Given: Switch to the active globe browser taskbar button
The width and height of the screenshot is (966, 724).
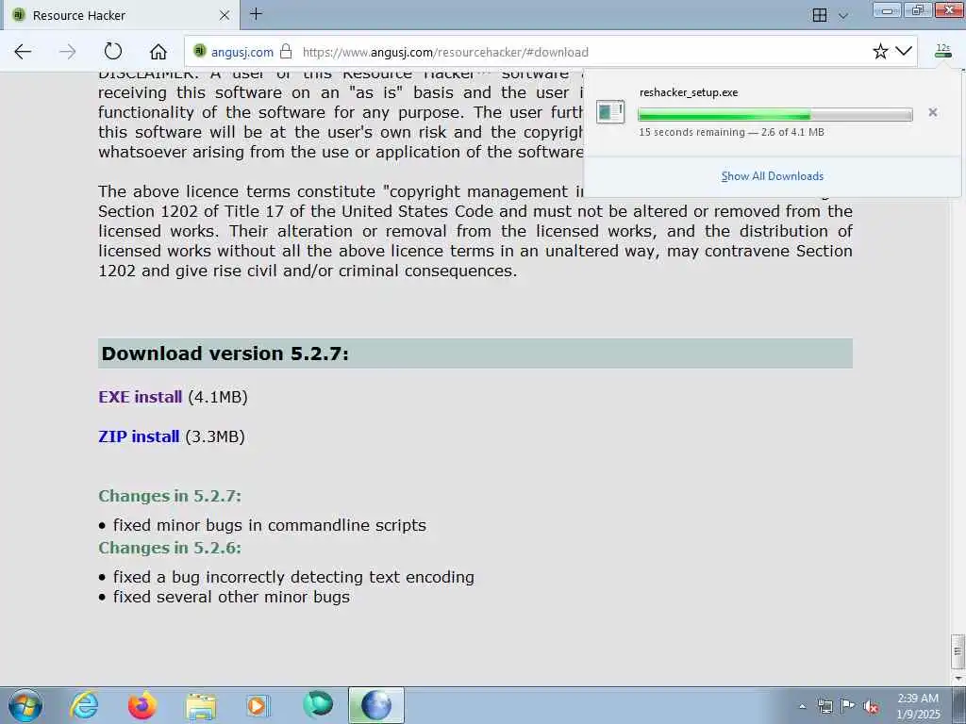Looking at the screenshot, I should coord(376,705).
